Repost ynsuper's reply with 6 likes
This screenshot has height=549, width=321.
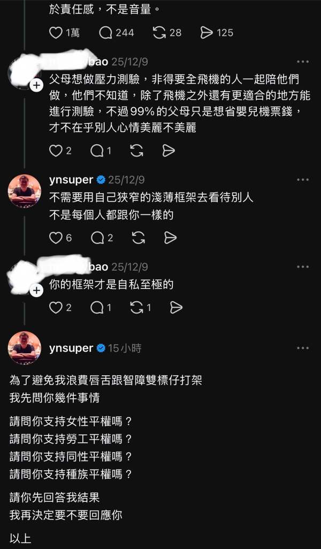click(137, 238)
